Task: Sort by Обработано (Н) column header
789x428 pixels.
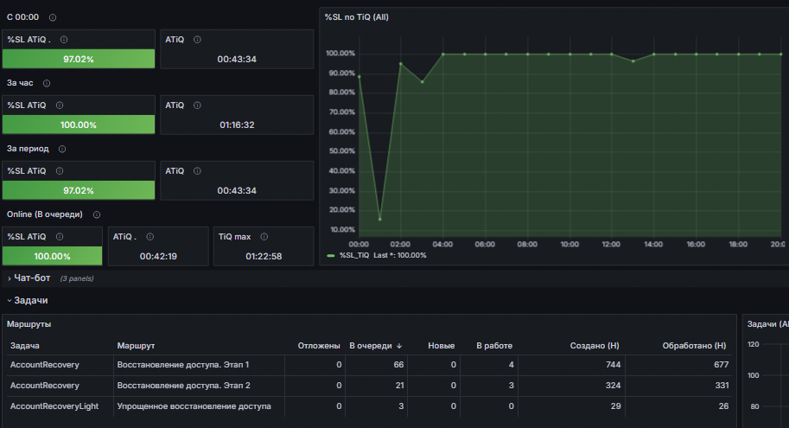Action: tap(694, 346)
